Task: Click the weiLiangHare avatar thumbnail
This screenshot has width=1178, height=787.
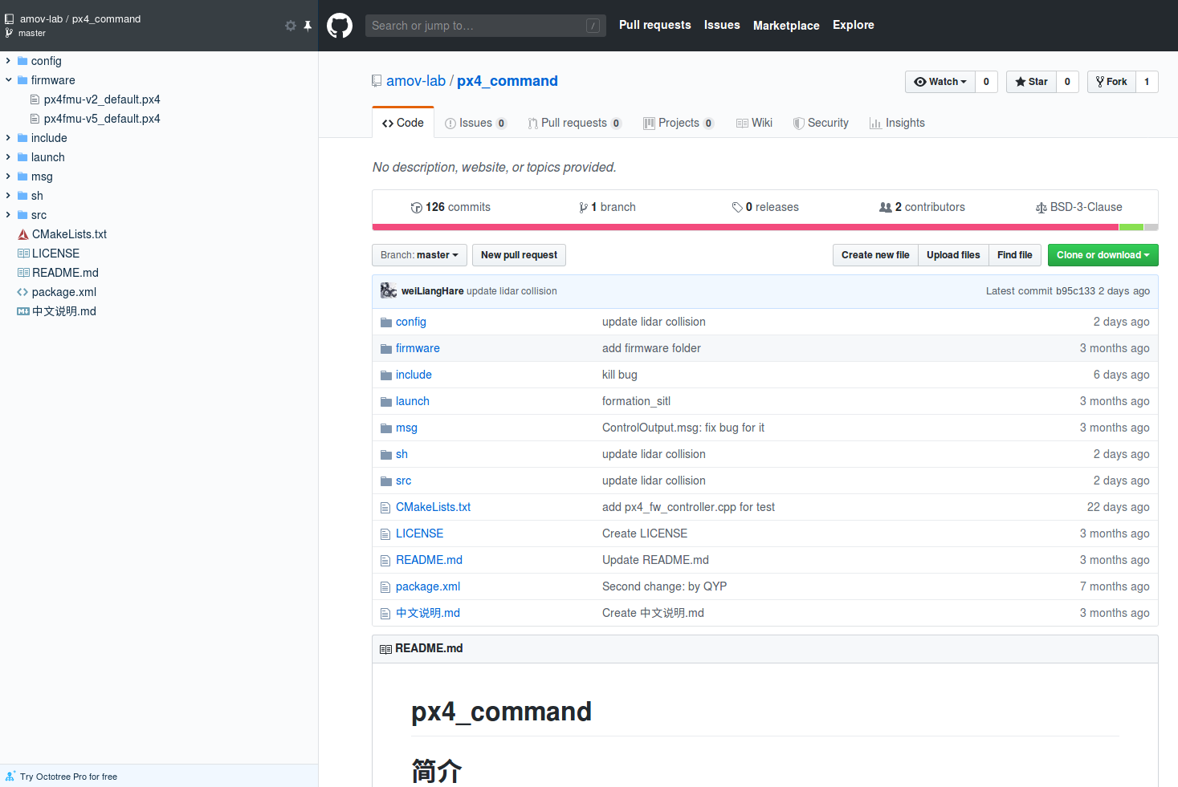Action: pyautogui.click(x=389, y=290)
